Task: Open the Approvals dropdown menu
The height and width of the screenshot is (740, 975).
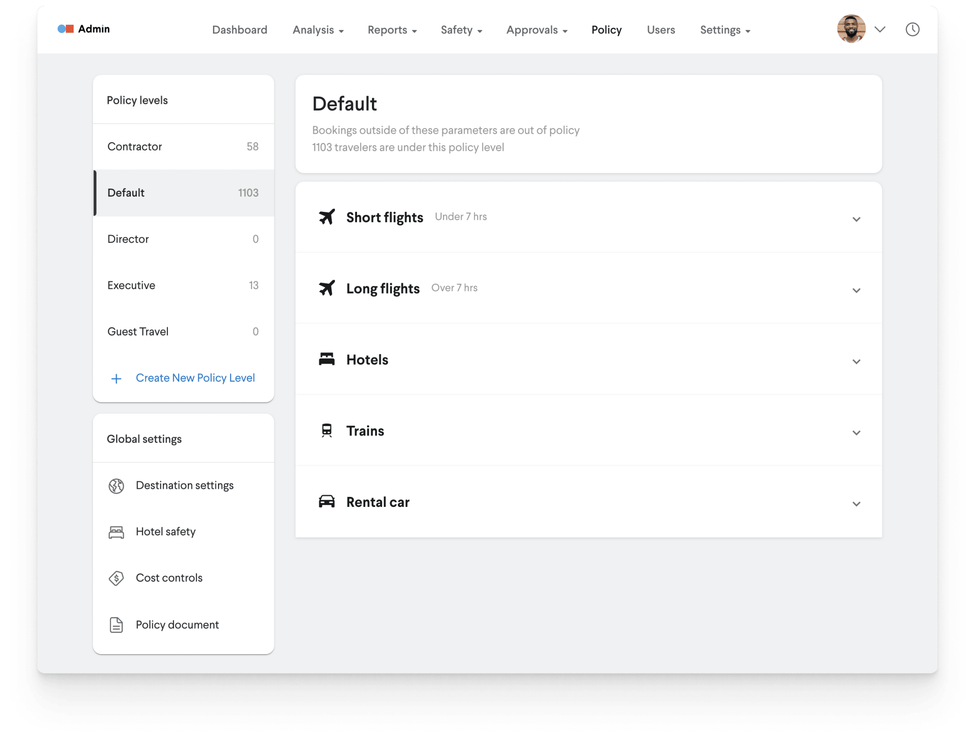Action: coord(537,30)
